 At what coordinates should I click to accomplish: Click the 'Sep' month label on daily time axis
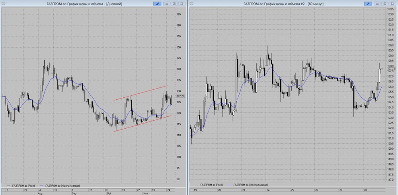pyautogui.click(x=74, y=193)
